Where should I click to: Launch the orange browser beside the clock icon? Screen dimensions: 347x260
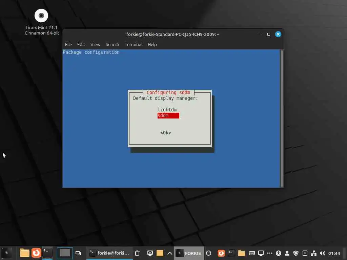(x=221, y=253)
